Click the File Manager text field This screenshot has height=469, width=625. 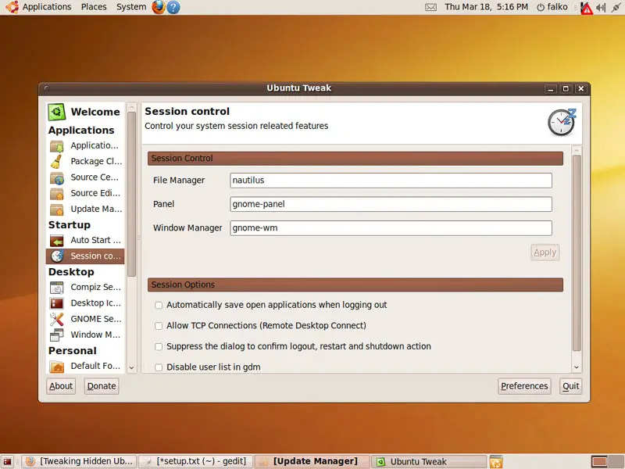(391, 181)
